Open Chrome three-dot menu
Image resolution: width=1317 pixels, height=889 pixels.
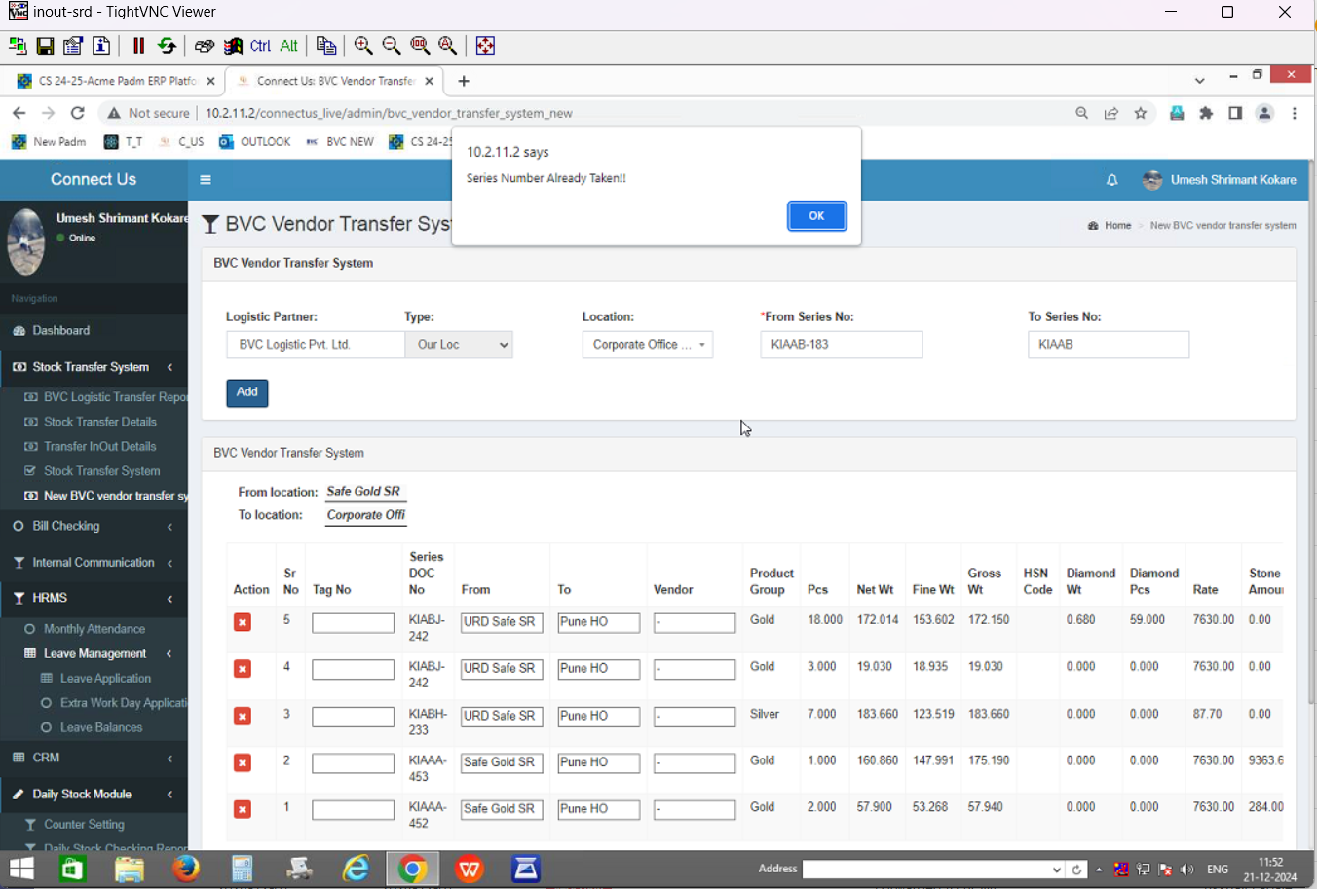[x=1295, y=113]
